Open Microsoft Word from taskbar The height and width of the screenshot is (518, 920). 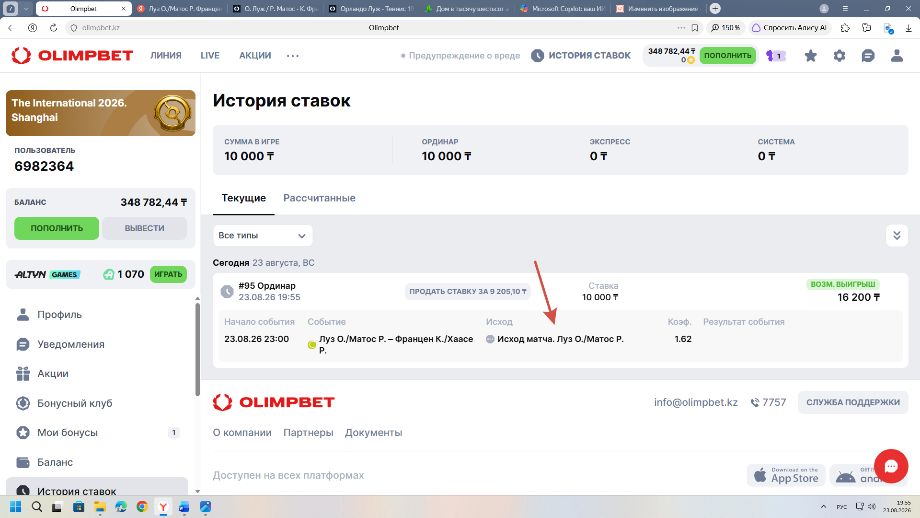184,506
